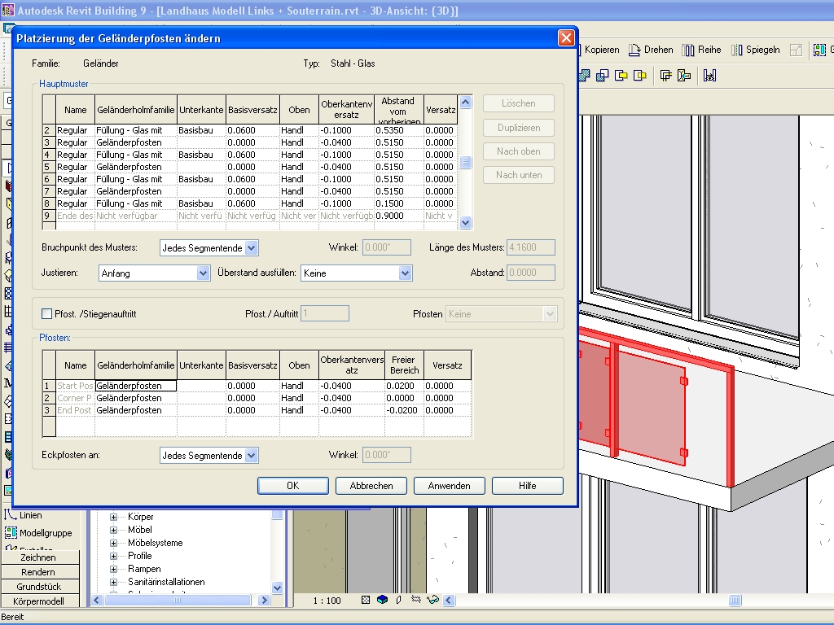Screen dimensions: 834x625
Task: Click the Abbrechen button
Action: click(371, 486)
